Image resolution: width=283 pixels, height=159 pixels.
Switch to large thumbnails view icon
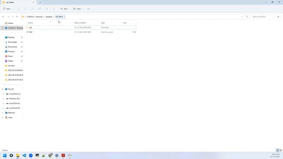(281, 150)
